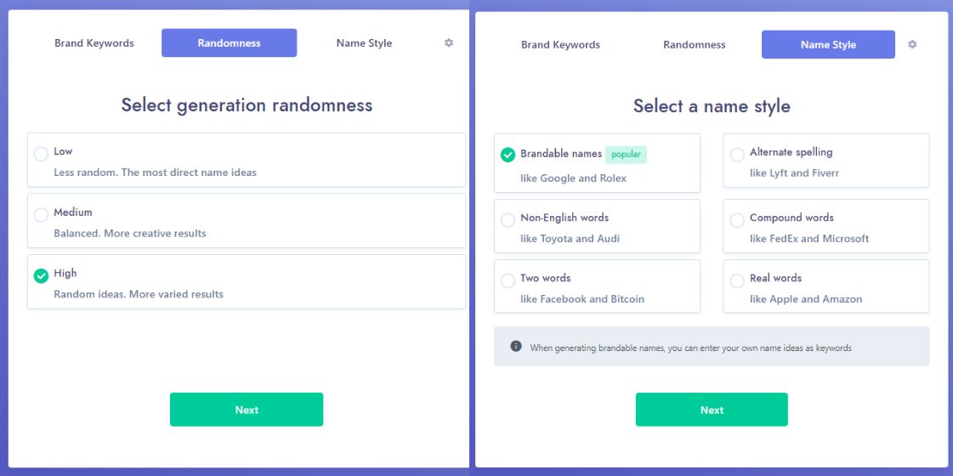
Task: Click Next under name style selection
Action: pyautogui.click(x=712, y=410)
